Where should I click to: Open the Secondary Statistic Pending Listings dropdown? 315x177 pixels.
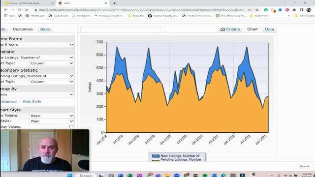[x=37, y=76]
